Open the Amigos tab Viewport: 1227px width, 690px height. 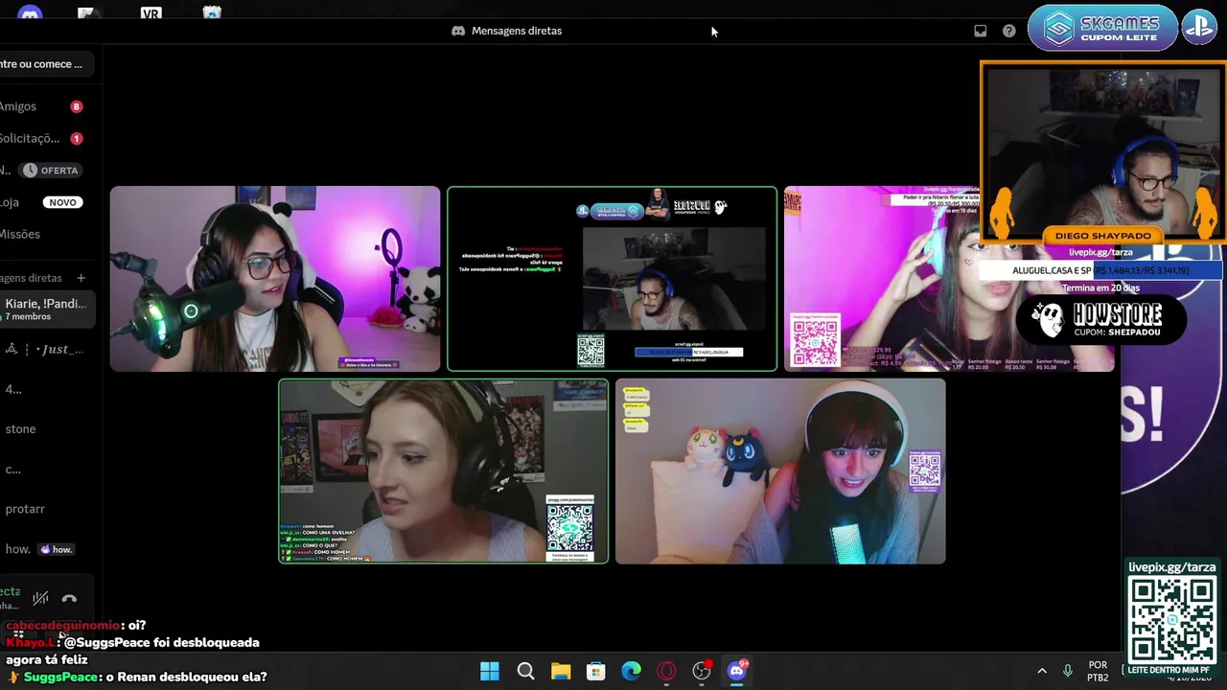(46, 106)
